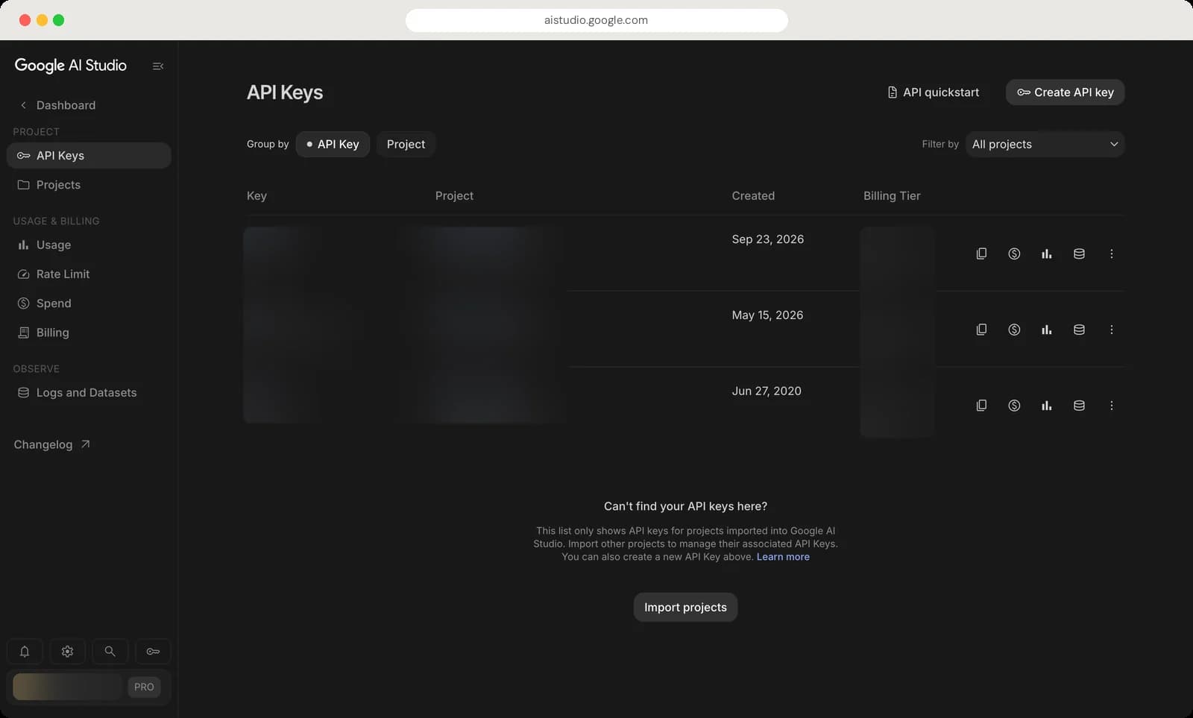Open the account menu with the PRO badge
The height and width of the screenshot is (718, 1193).
point(89,687)
